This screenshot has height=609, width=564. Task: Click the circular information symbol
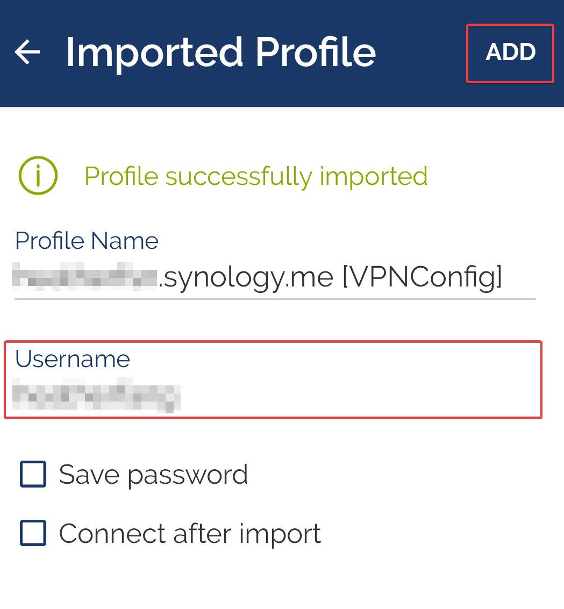coord(38,175)
